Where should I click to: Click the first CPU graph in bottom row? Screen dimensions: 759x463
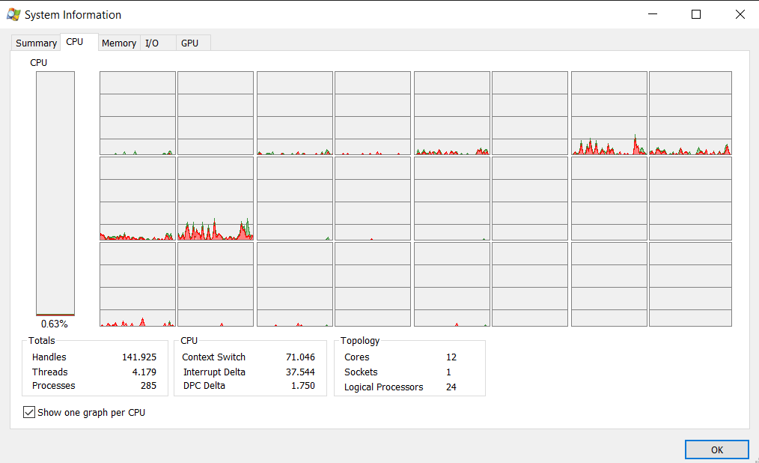138,284
